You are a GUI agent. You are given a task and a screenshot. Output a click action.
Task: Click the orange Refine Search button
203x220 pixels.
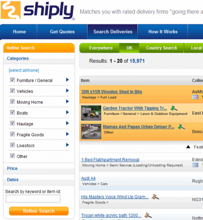coord(39,211)
